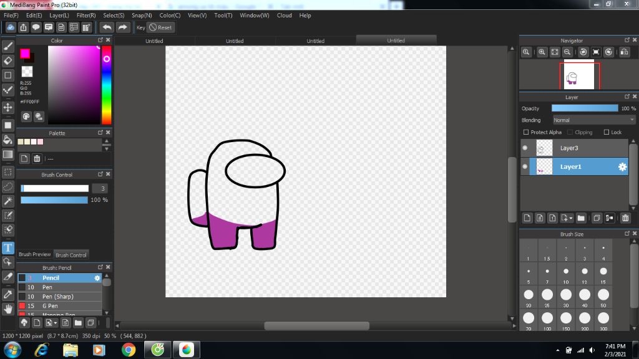Open Chrome from the taskbar
The image size is (639, 359).
(x=129, y=350)
